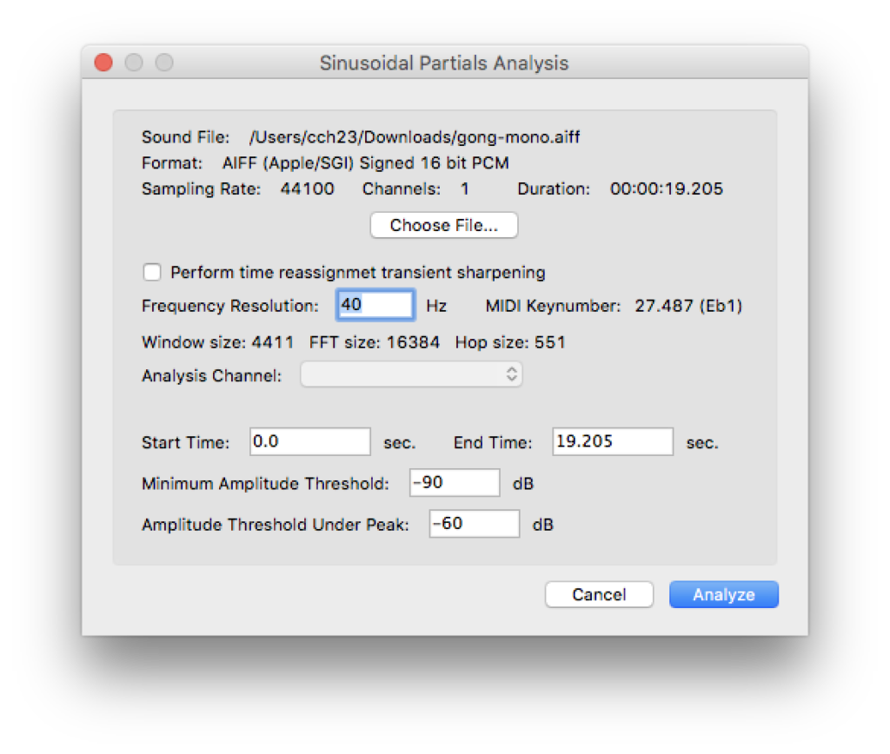Focus the Frequency Resolution input field
890x754 pixels.
pyautogui.click(x=375, y=305)
